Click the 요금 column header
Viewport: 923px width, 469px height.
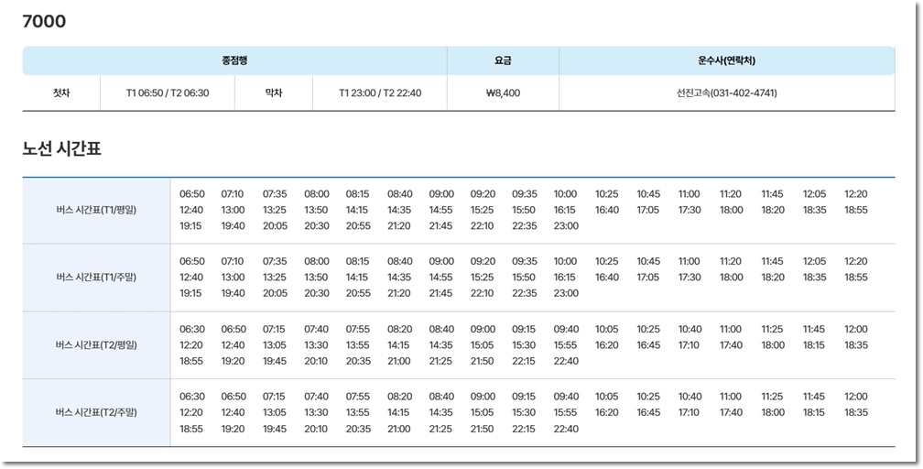coord(503,60)
